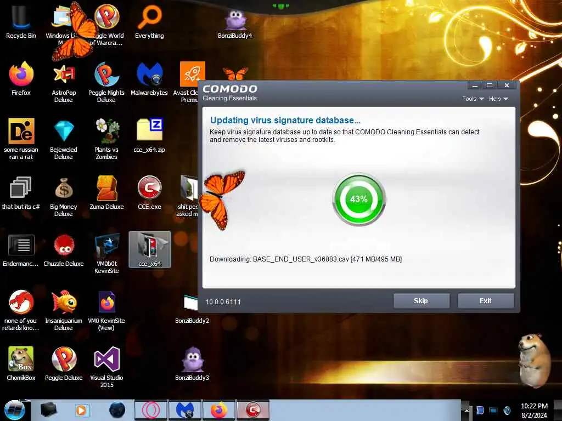Open the ChomikBox desktop icon
562x421 pixels.
click(21, 363)
